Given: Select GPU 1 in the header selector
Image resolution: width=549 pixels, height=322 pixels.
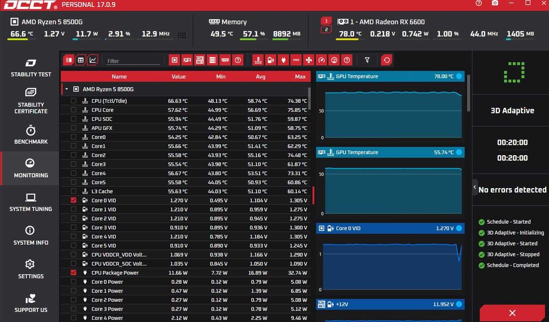Looking at the screenshot, I should [326, 21].
